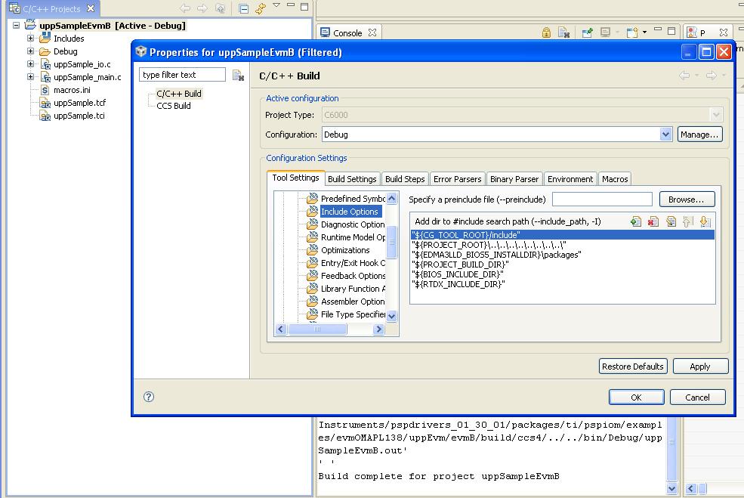Screen dimensions: 744x498
Task: Move selected include path down
Action: click(705, 221)
